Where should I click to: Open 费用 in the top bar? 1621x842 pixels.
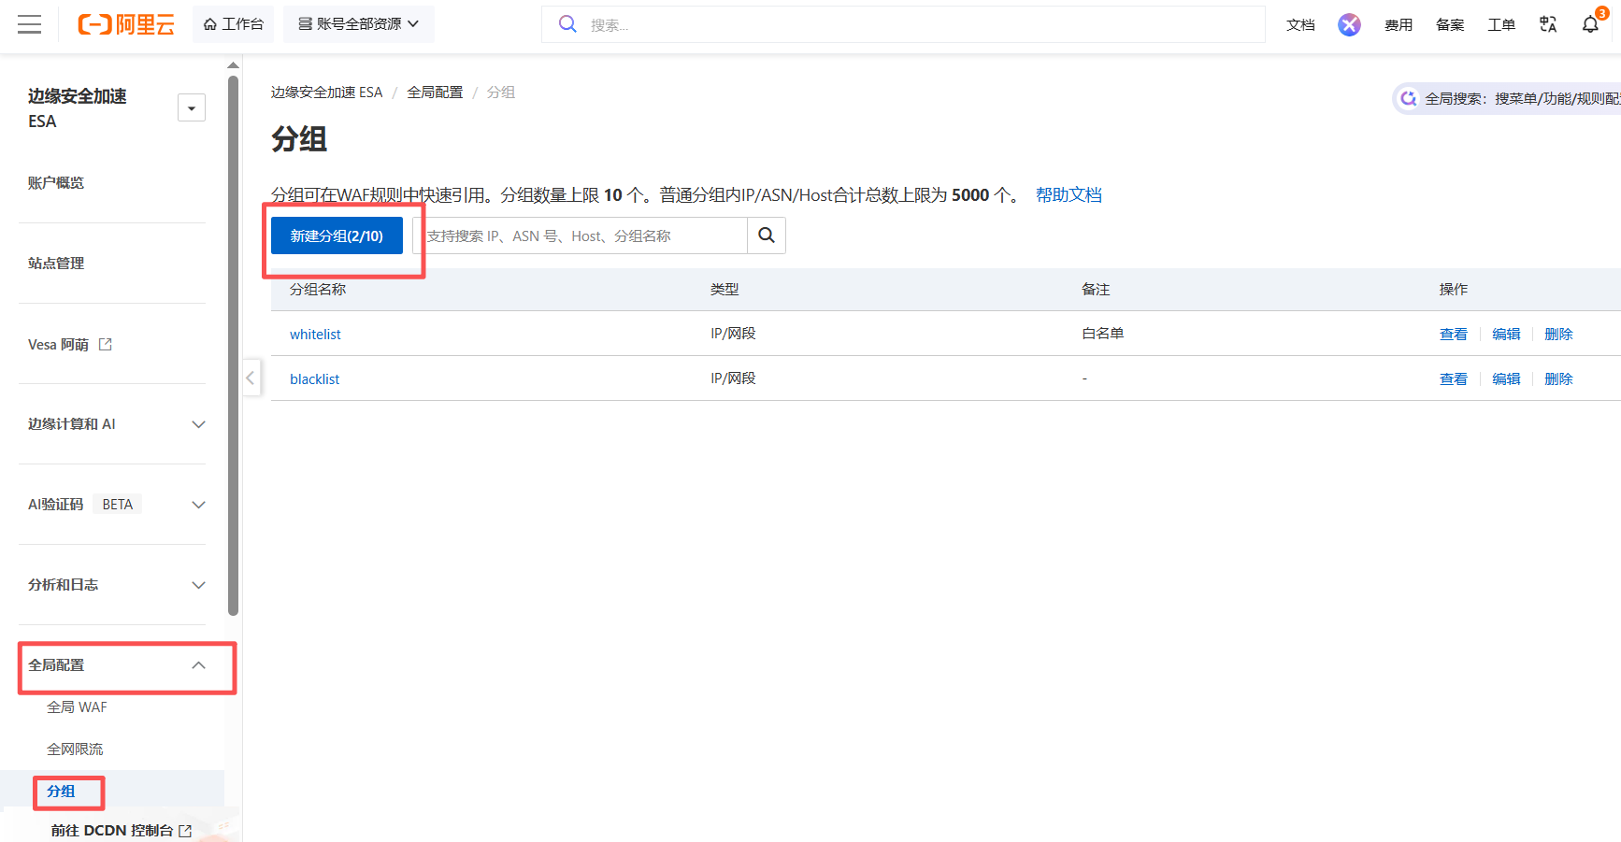[1399, 25]
